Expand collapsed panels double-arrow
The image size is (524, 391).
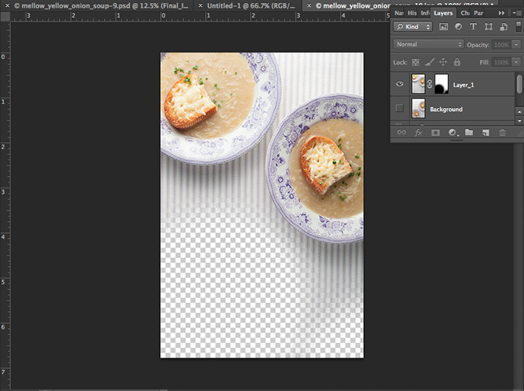point(501,13)
